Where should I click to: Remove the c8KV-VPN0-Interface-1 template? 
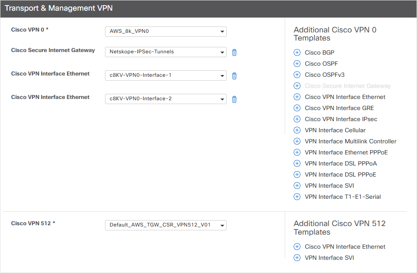(x=234, y=76)
